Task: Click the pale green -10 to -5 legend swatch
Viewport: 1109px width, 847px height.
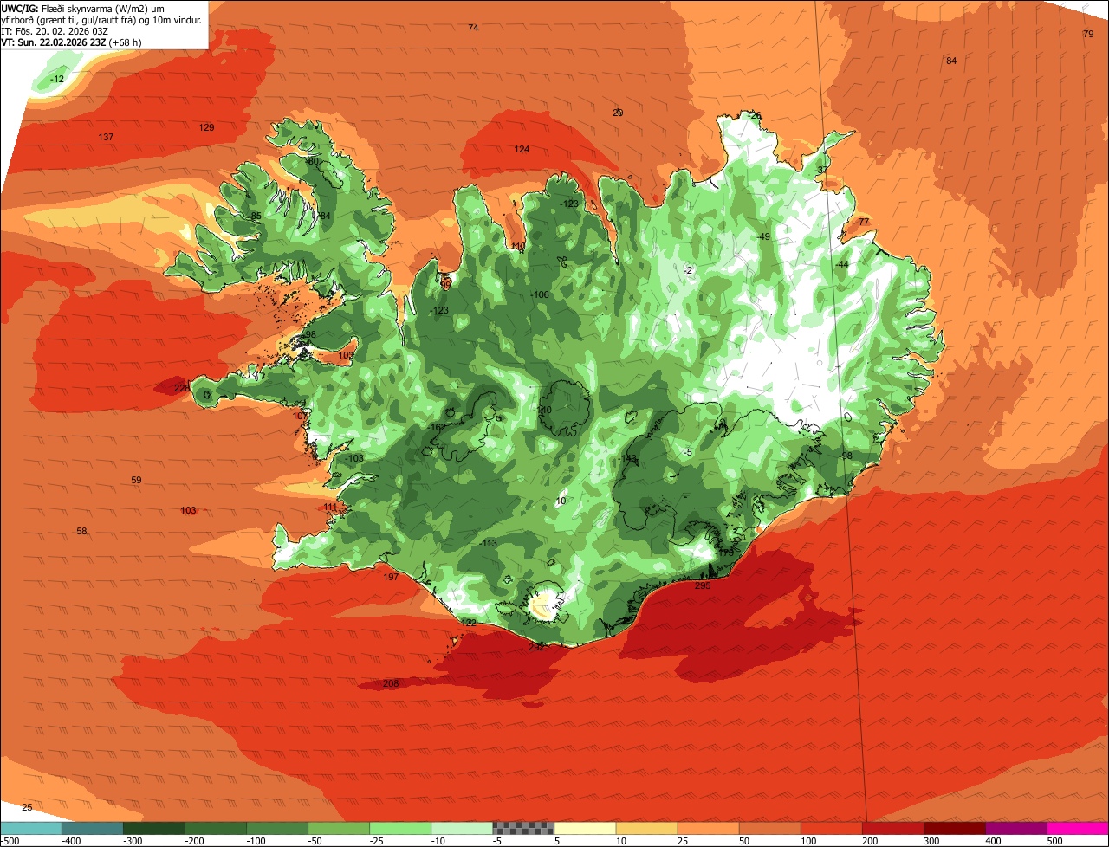Action: pos(461,828)
